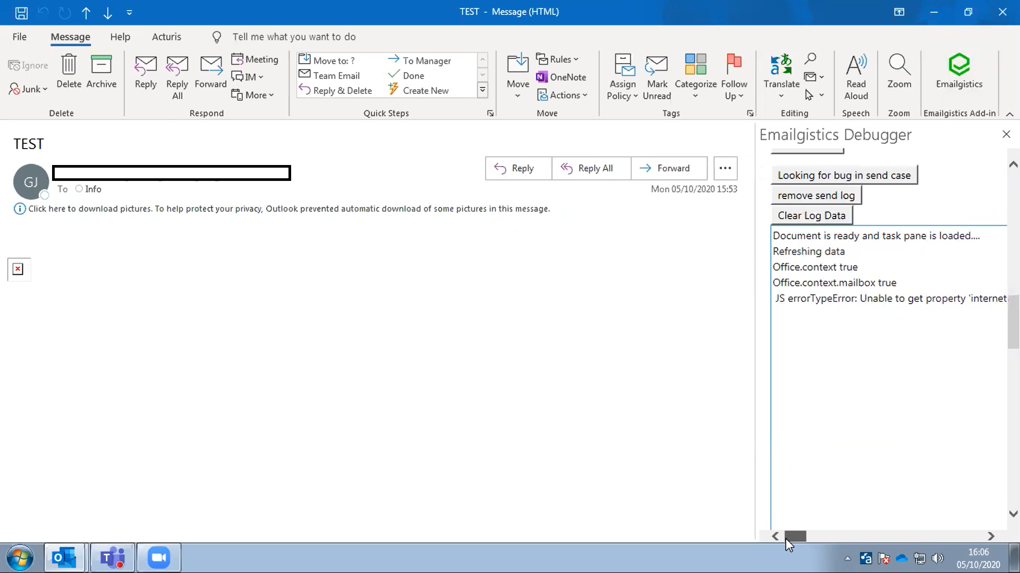Switch to the Acturis ribbon tab
Image resolution: width=1020 pixels, height=573 pixels.
click(167, 37)
